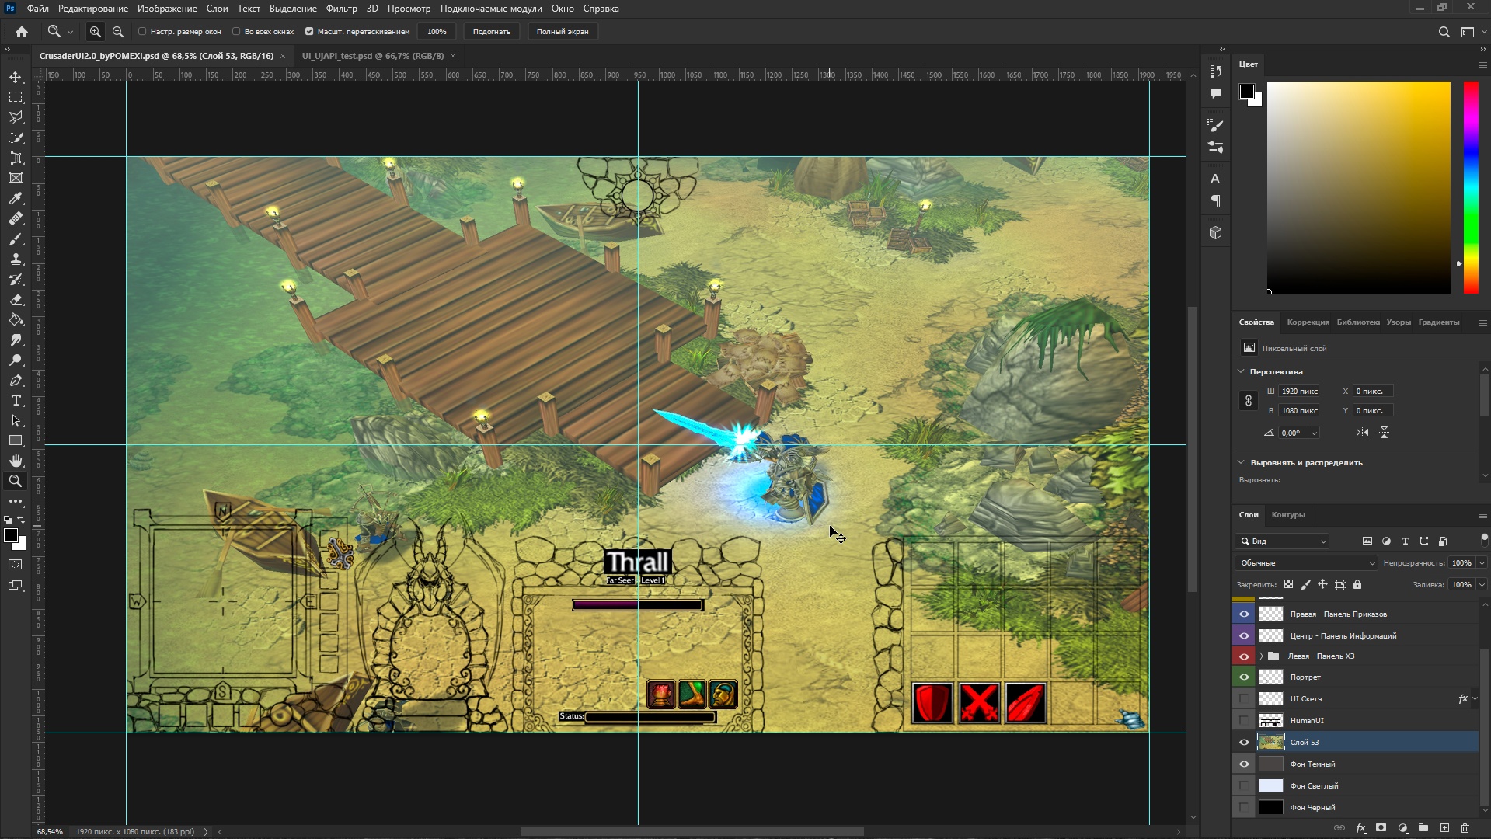
Task: Click the 'Подогнать' button
Action: point(491,32)
